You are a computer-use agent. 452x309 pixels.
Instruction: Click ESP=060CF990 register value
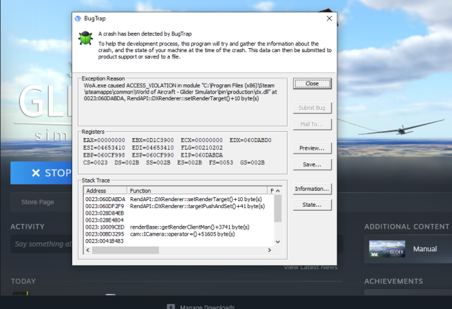point(153,155)
